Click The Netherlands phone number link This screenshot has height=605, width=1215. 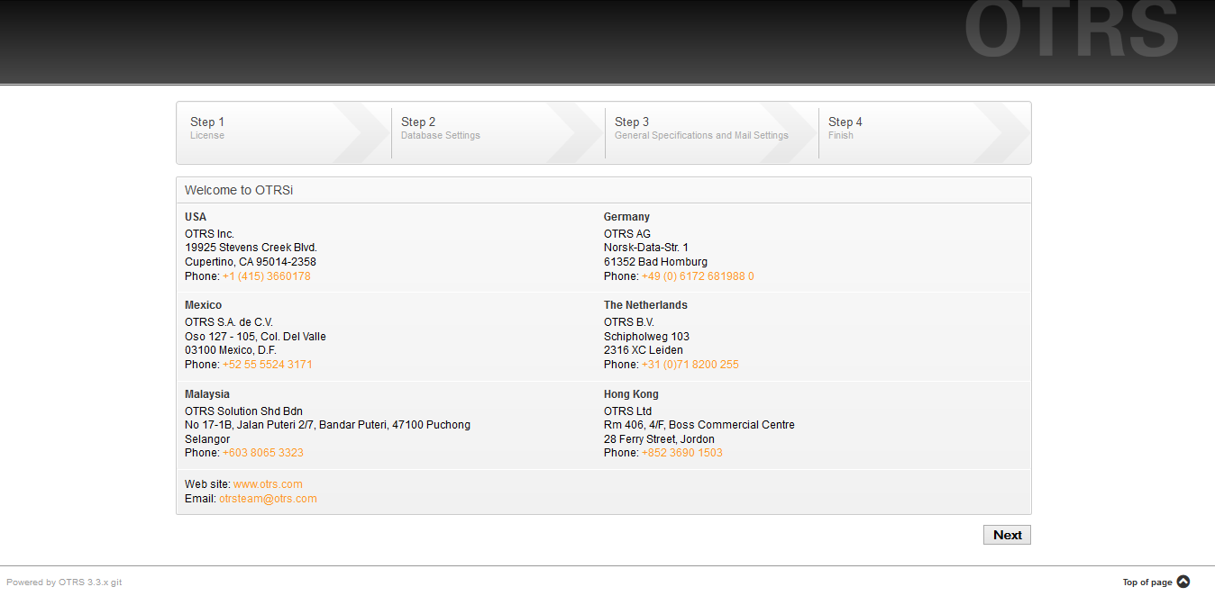pyautogui.click(x=690, y=365)
